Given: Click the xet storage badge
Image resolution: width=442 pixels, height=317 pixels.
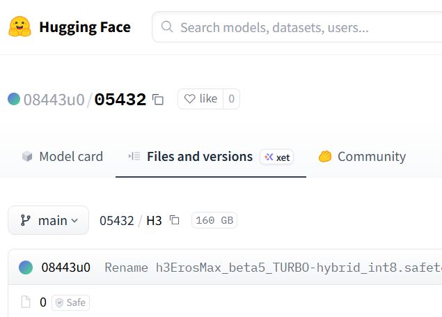Looking at the screenshot, I should pos(277,157).
